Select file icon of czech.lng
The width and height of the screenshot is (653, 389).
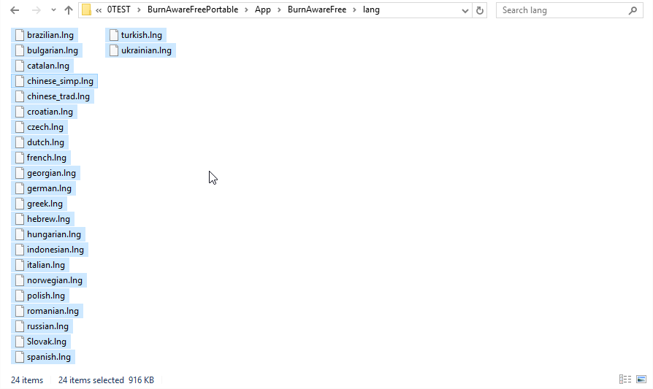click(x=20, y=127)
